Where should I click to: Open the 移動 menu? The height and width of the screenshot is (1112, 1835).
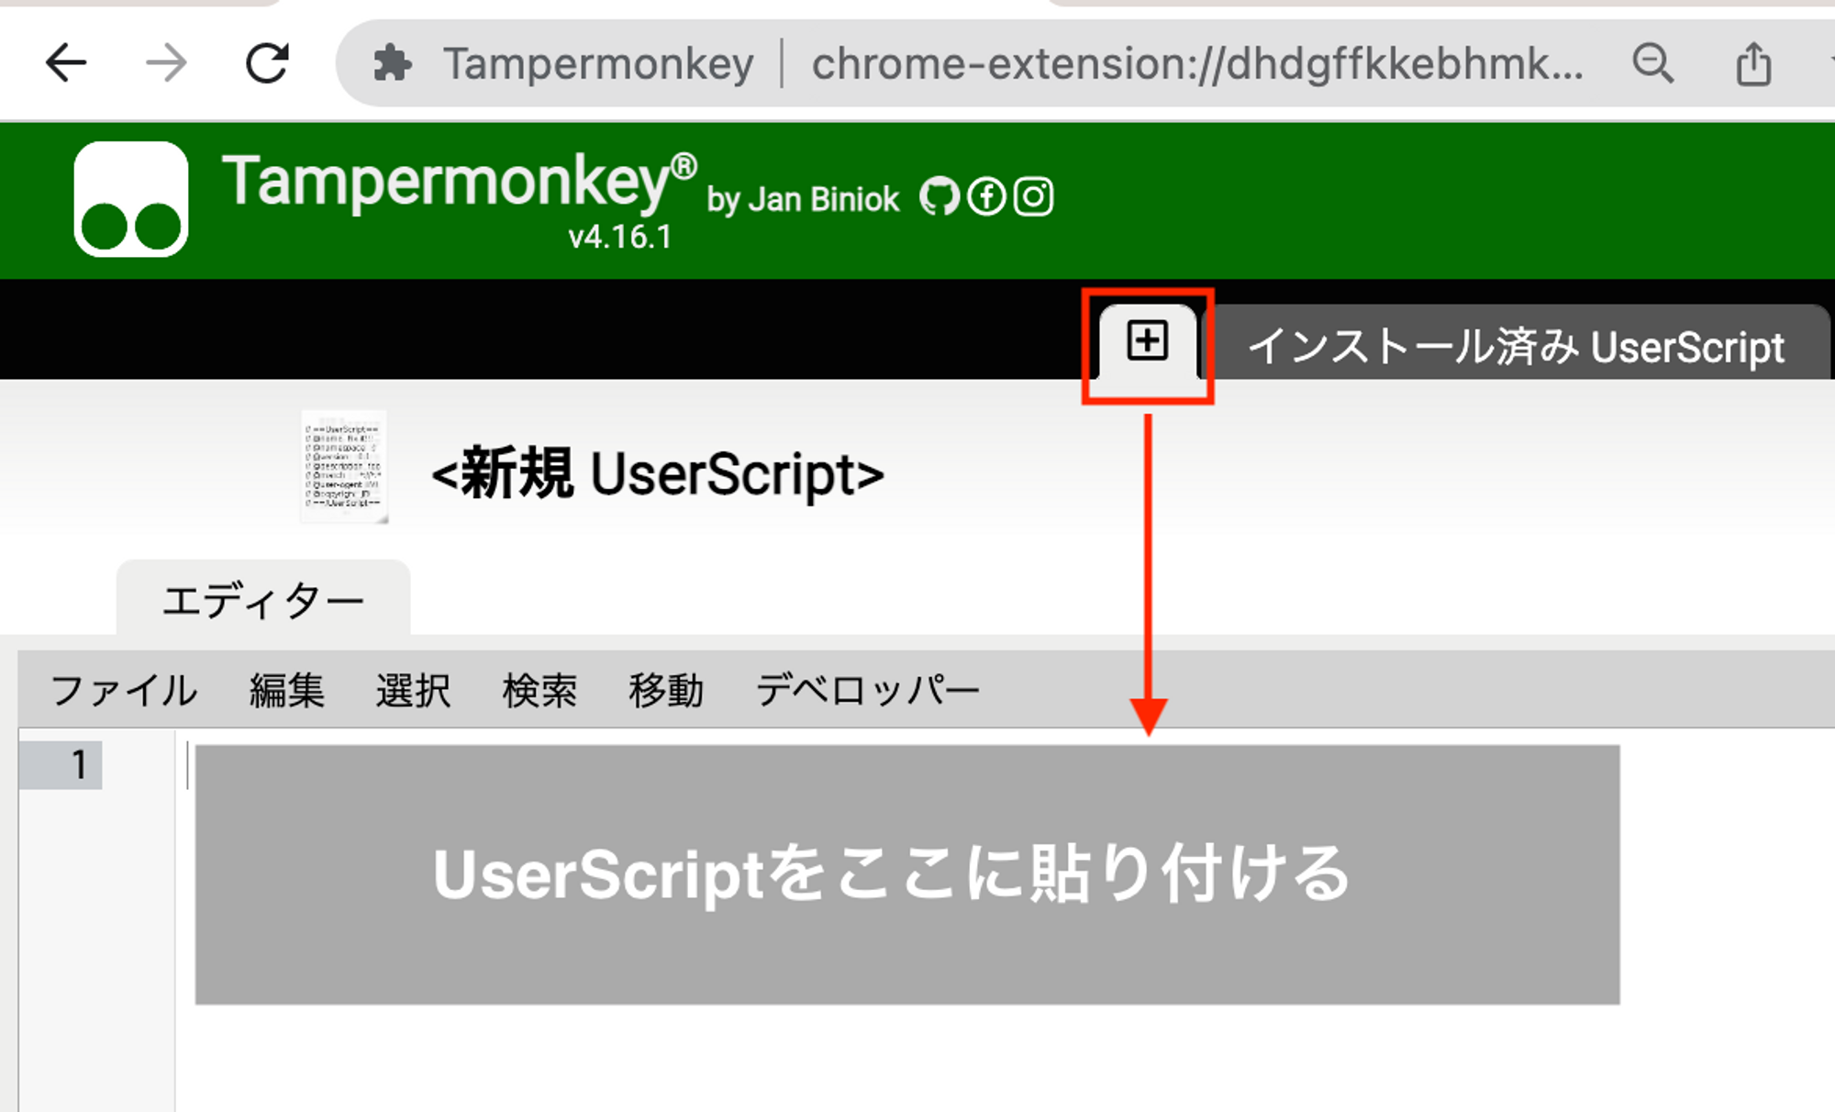(666, 690)
